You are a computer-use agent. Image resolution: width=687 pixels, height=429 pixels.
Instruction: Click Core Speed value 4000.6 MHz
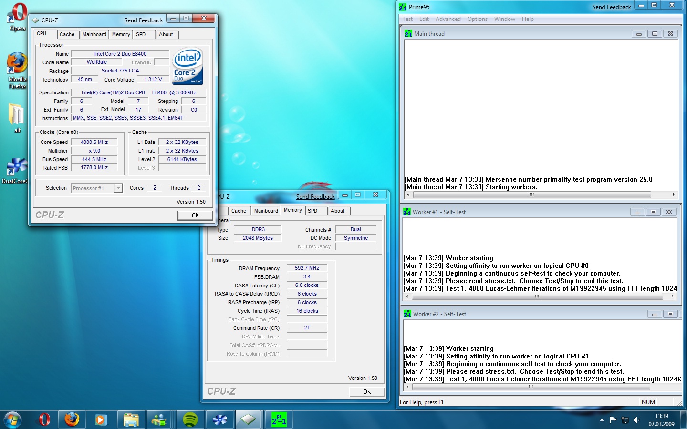click(94, 142)
